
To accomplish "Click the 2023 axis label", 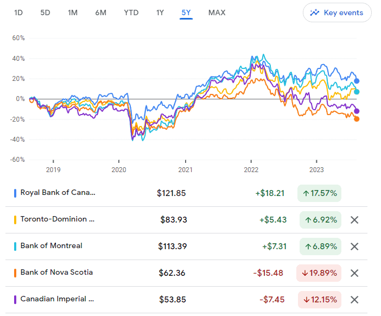I will coord(316,169).
